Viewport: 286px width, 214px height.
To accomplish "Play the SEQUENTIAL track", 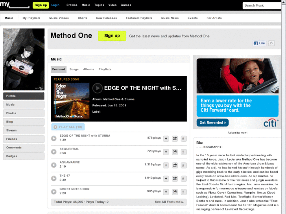I will click(54, 152).
